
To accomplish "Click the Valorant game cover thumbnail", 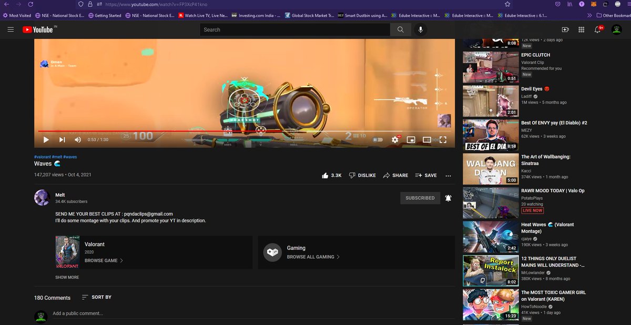I will point(67,252).
